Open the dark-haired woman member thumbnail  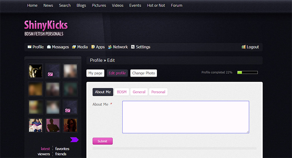[x=70, y=125]
